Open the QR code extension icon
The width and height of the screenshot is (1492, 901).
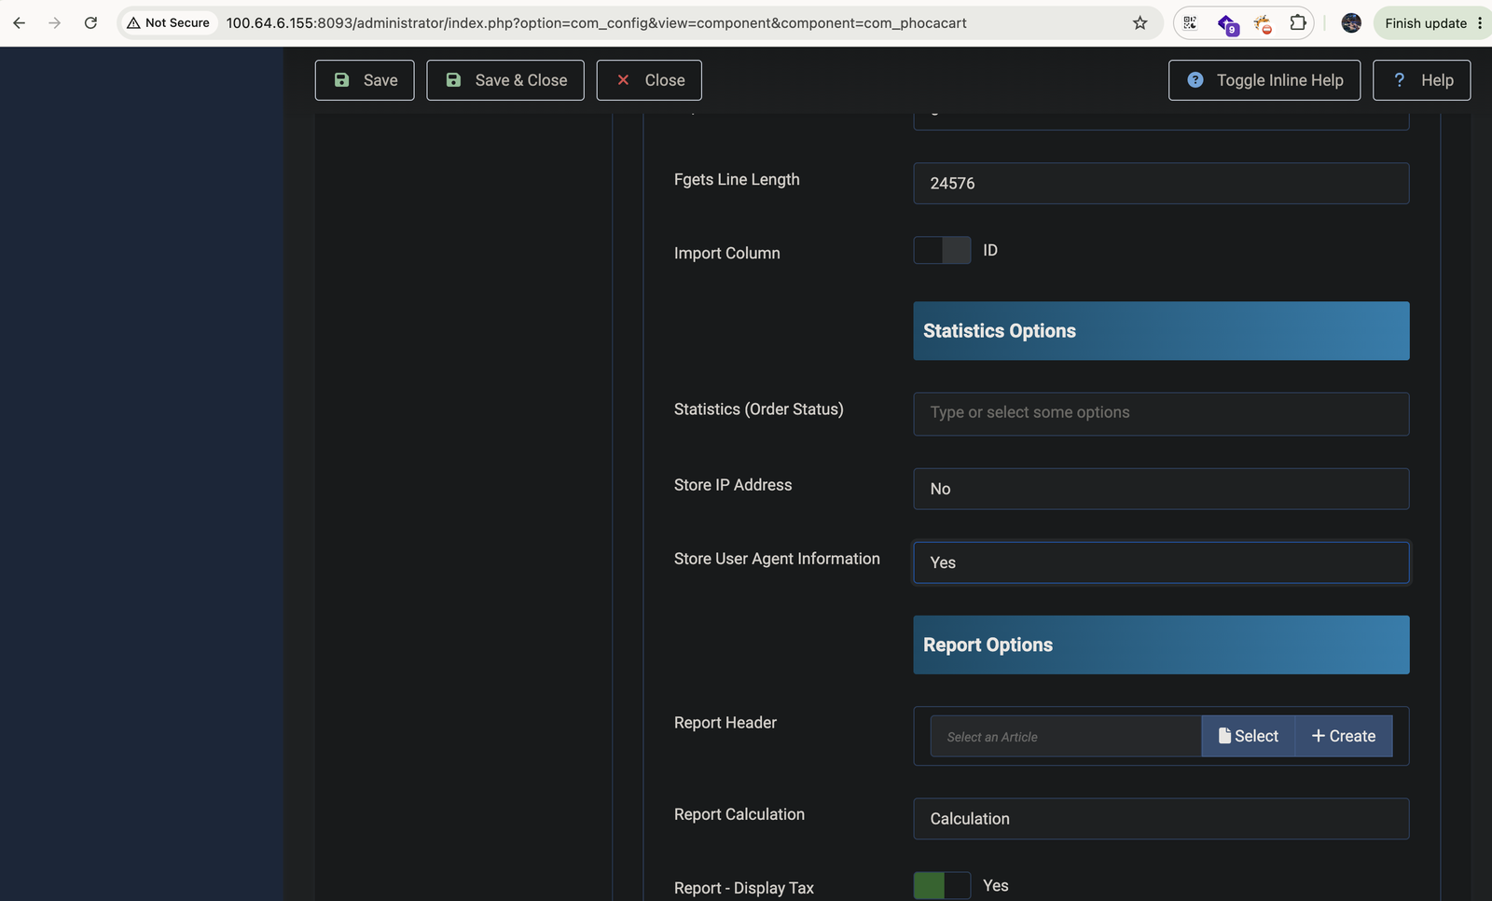pos(1191,23)
